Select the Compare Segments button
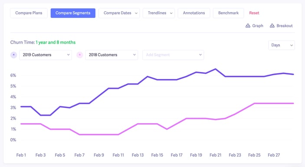Image resolution: width=305 pixels, height=167 pixels. pyautogui.click(x=73, y=13)
